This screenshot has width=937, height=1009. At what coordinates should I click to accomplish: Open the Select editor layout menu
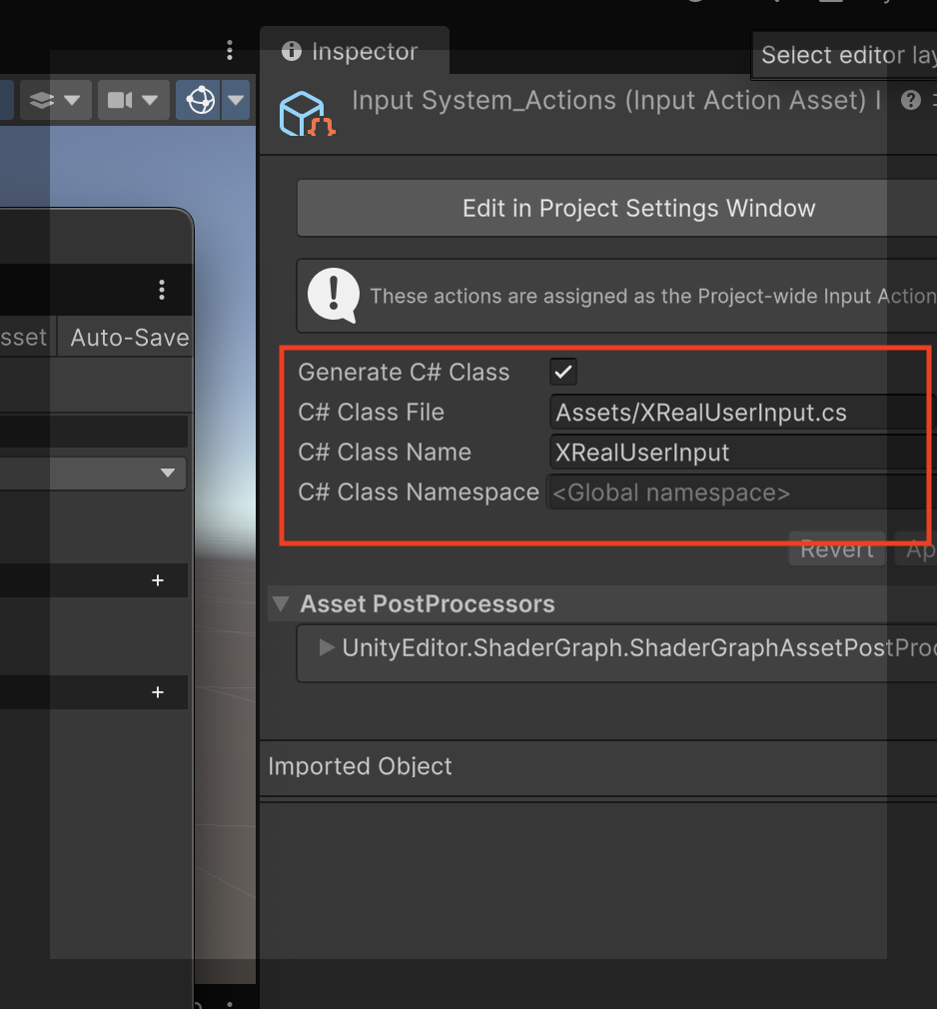point(847,55)
